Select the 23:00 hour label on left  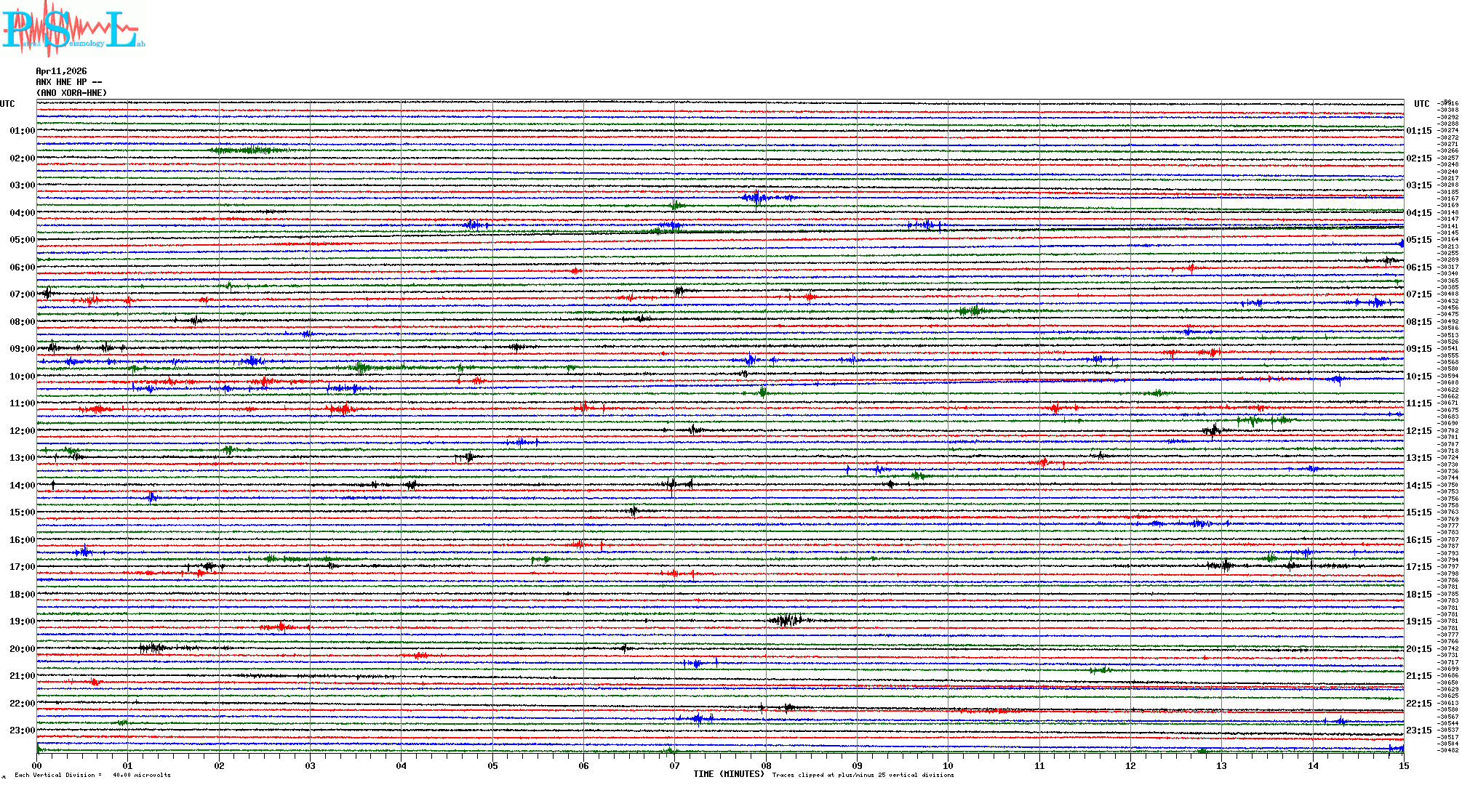coord(22,730)
